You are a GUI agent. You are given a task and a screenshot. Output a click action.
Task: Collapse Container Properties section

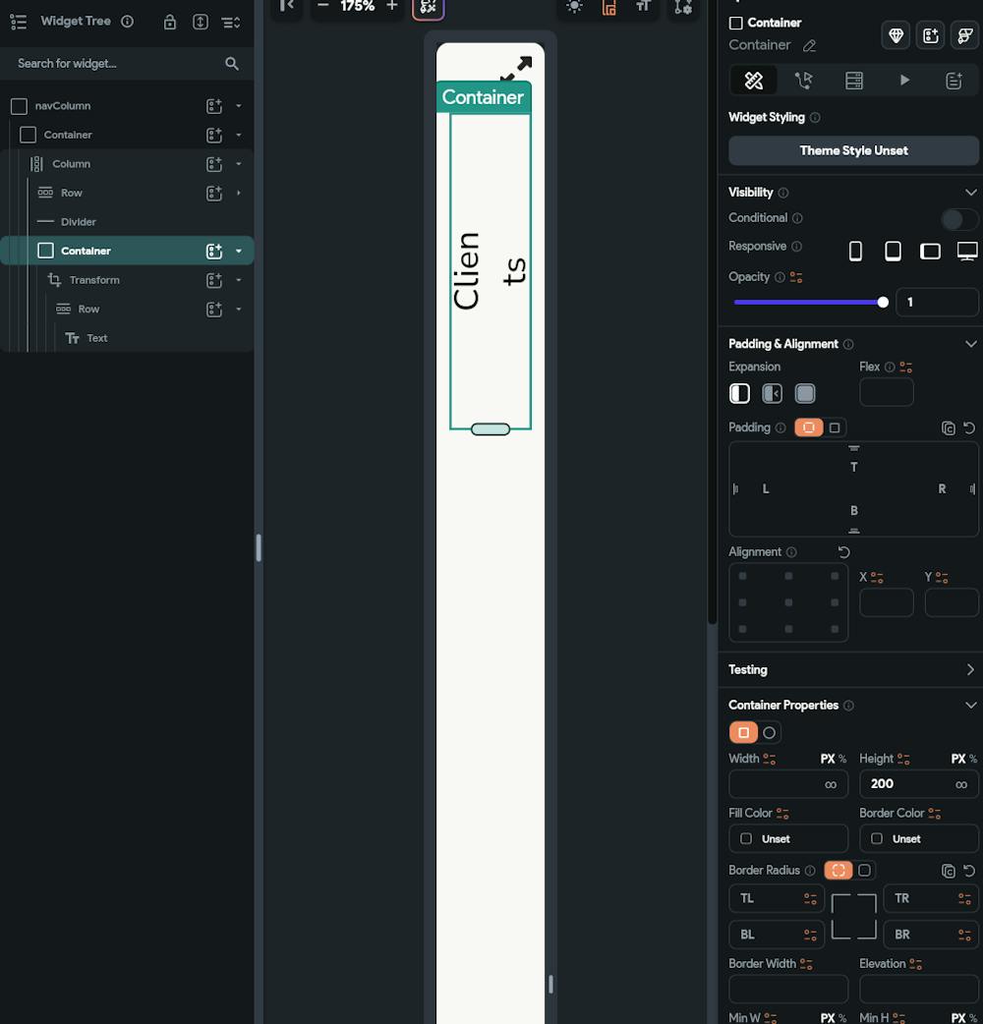970,706
